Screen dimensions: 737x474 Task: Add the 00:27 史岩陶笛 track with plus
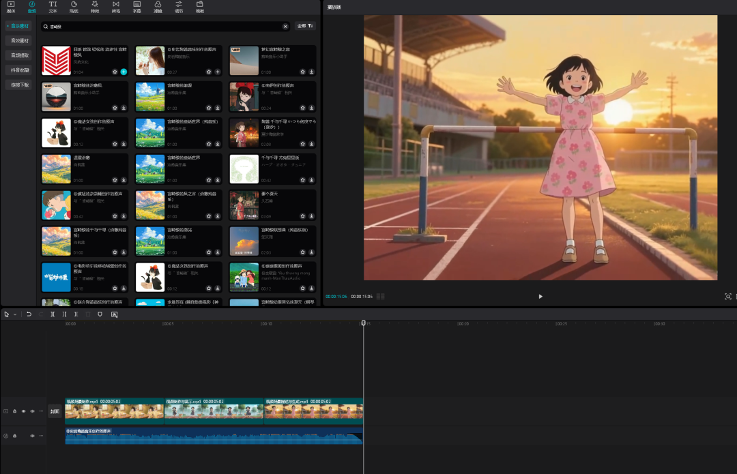pos(218,72)
